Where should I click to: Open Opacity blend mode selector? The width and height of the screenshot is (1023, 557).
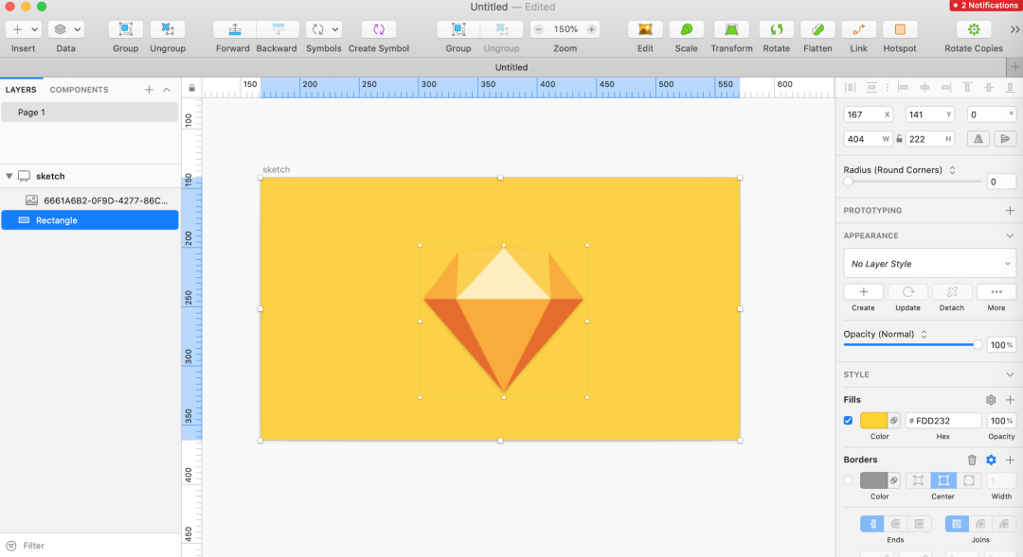[924, 334]
